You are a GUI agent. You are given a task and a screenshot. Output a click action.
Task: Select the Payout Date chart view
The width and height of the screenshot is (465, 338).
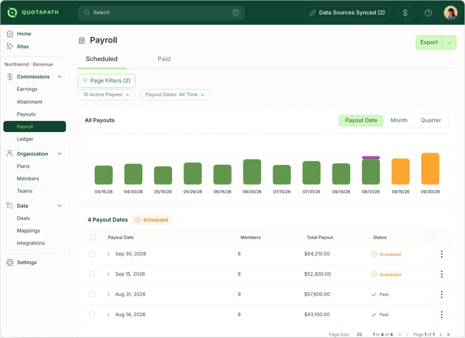[361, 120]
